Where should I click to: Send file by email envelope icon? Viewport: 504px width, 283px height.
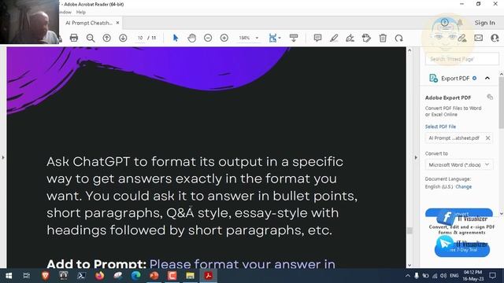coord(478,38)
